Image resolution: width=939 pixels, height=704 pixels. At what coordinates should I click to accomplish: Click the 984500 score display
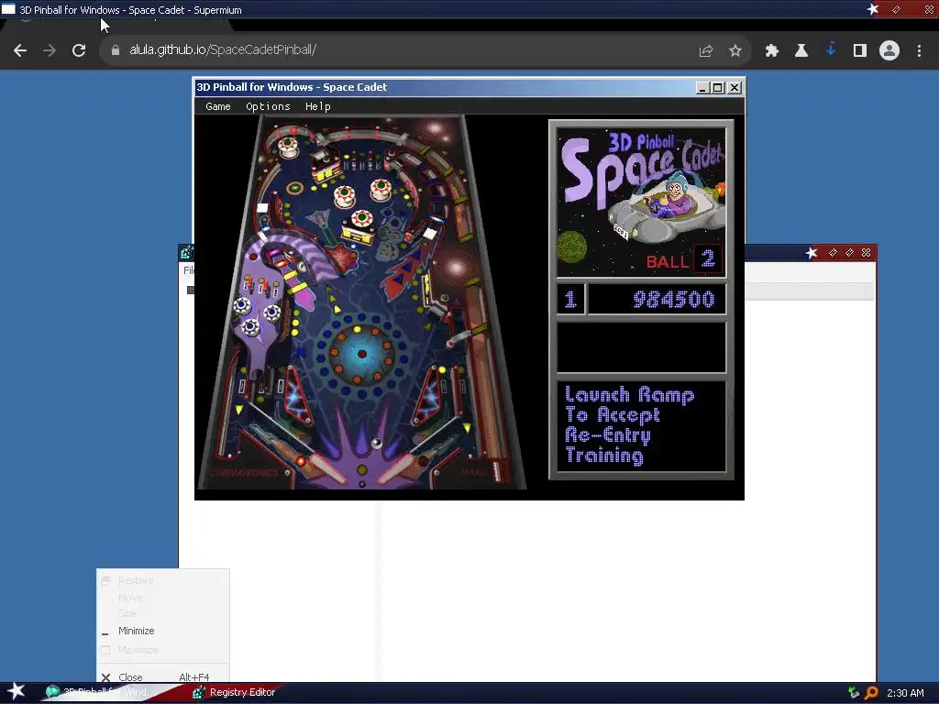pyautogui.click(x=657, y=299)
